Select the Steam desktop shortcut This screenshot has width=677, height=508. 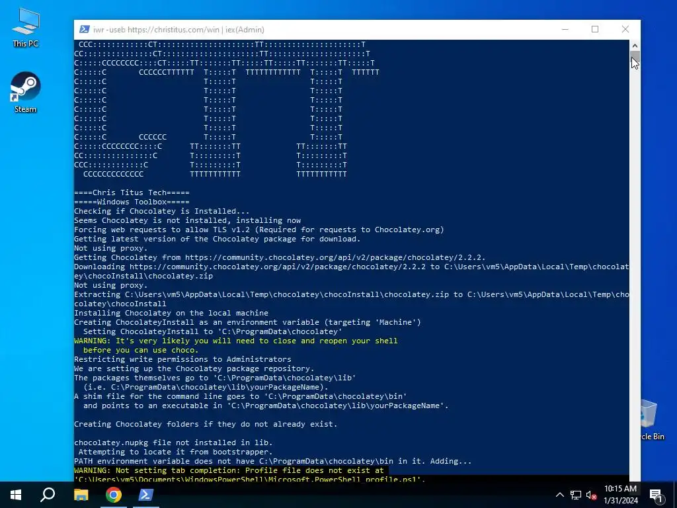(26, 93)
